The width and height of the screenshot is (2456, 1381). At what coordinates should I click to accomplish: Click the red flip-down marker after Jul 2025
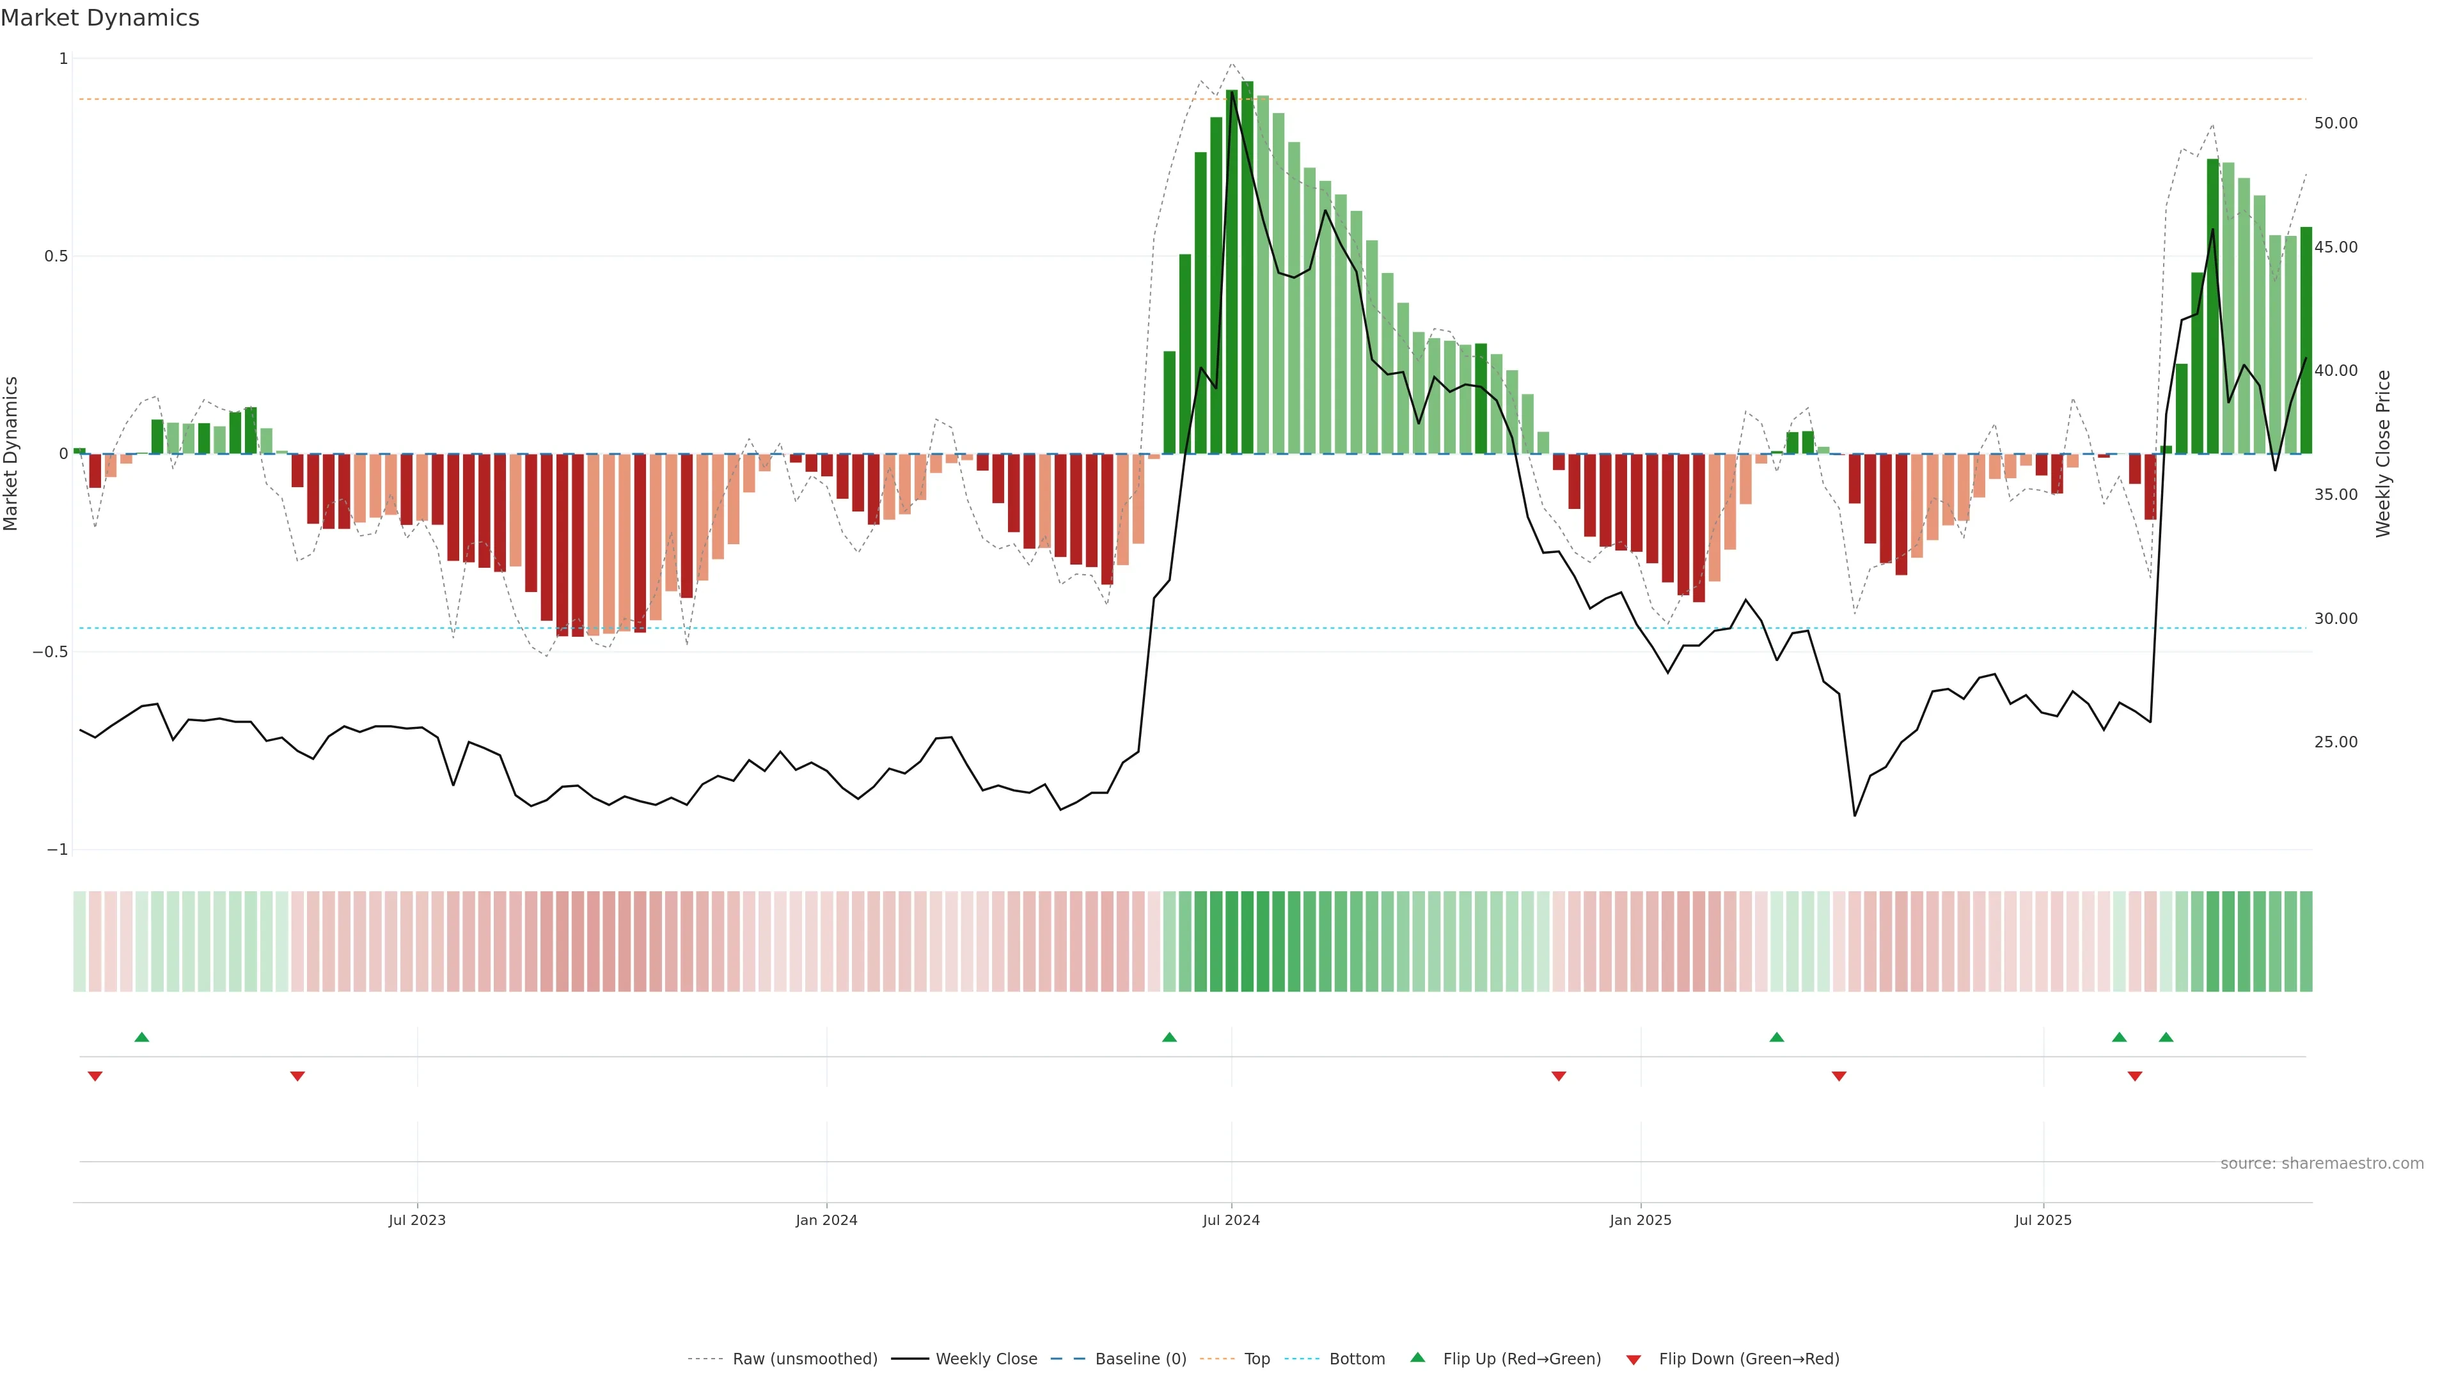click(x=2135, y=1076)
